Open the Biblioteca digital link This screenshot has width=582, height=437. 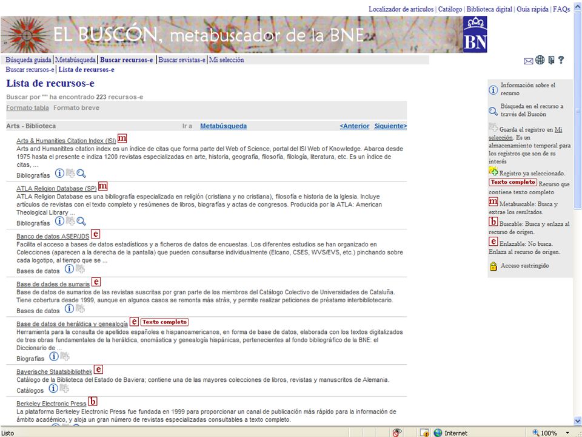tap(489, 9)
